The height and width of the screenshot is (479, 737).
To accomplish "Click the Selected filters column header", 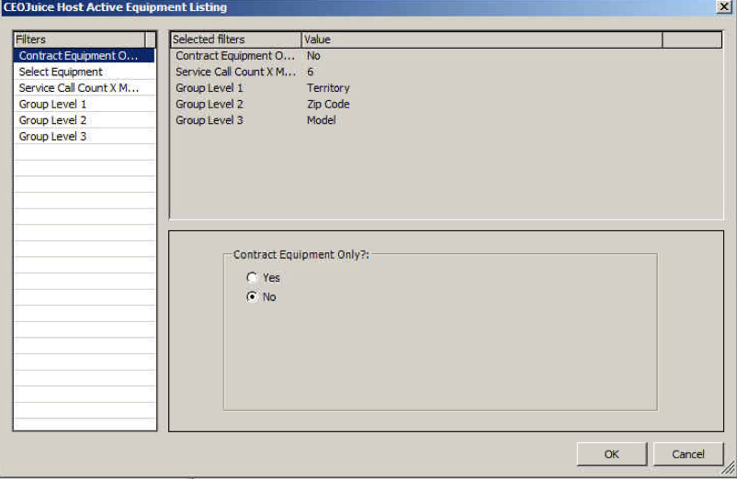I will pyautogui.click(x=235, y=39).
